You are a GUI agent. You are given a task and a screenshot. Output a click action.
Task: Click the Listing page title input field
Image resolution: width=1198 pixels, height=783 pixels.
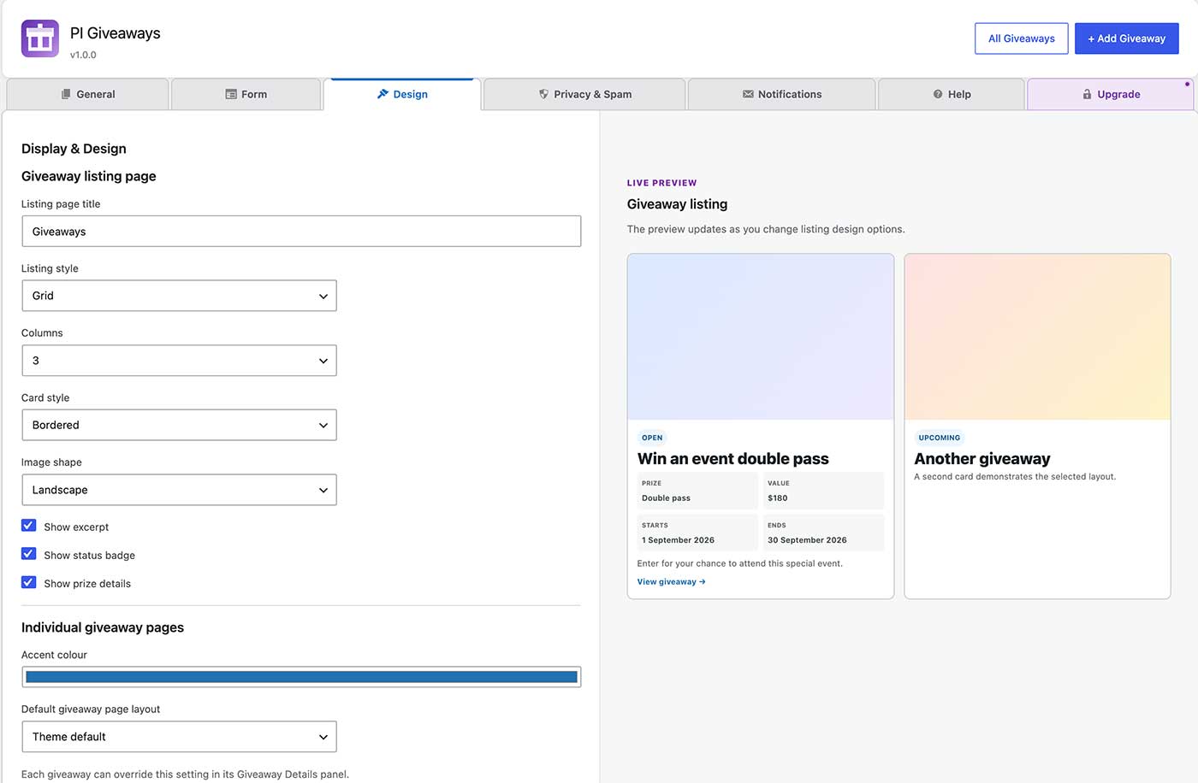tap(301, 232)
